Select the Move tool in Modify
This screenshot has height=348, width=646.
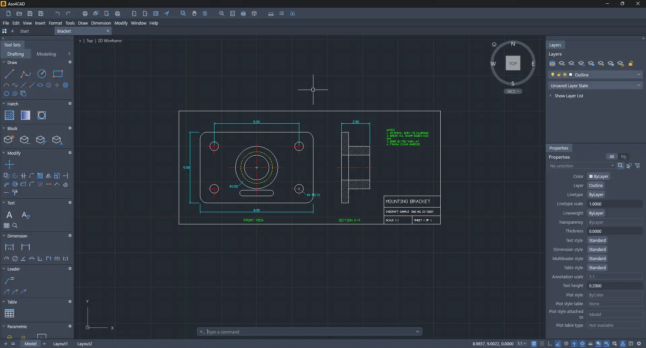(x=9, y=164)
